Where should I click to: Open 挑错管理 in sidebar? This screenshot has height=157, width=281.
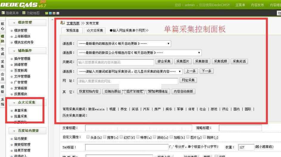(x=21, y=65)
